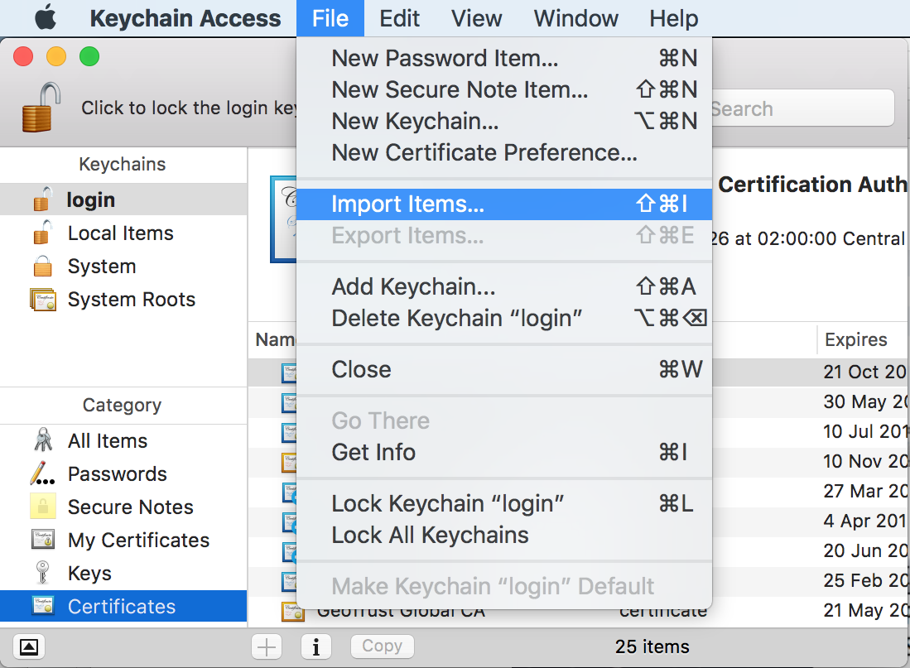
Task: Click the My Certificates icon
Action: click(43, 539)
